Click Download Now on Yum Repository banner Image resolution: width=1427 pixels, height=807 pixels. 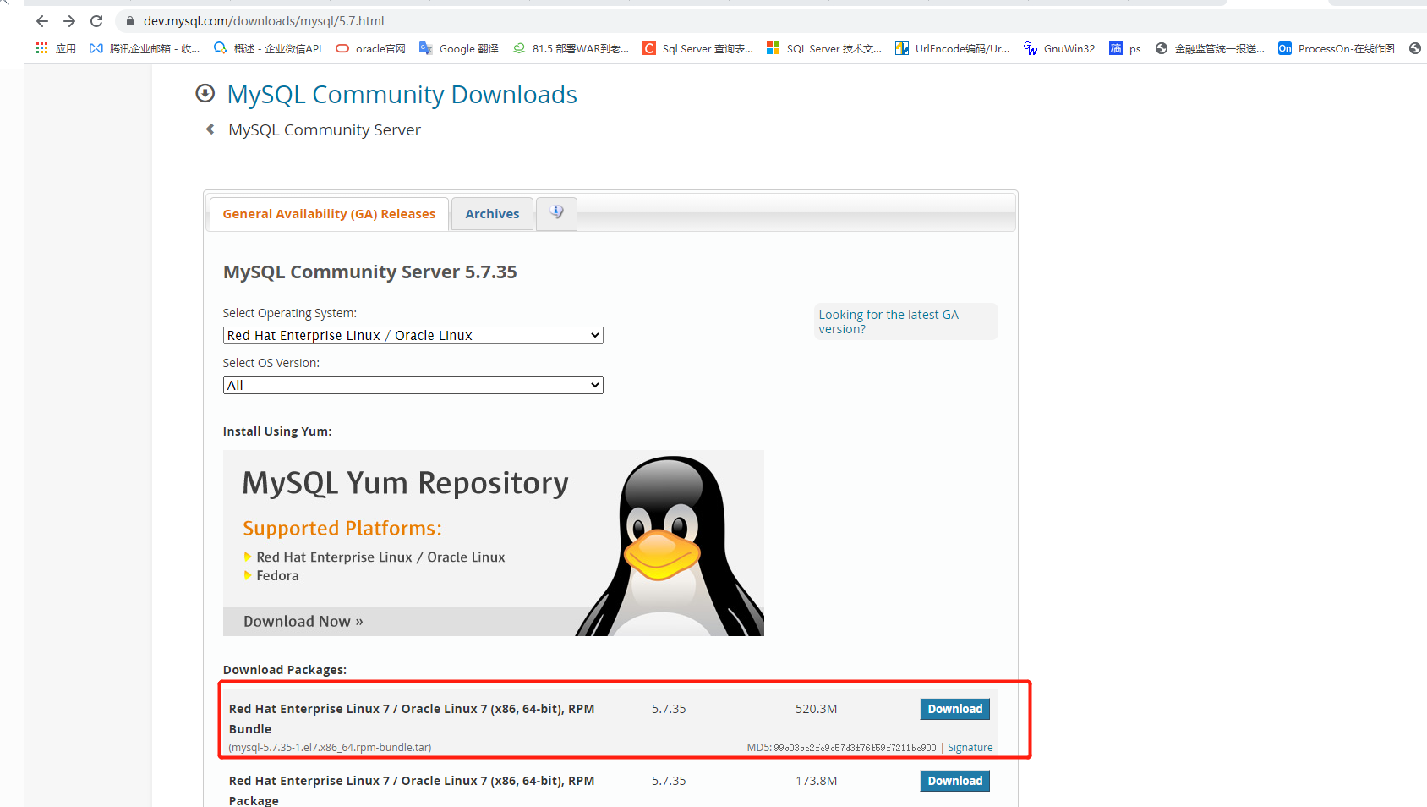303,622
